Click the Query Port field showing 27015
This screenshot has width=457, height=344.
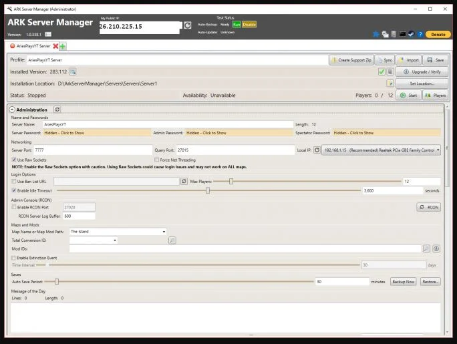[x=235, y=150]
